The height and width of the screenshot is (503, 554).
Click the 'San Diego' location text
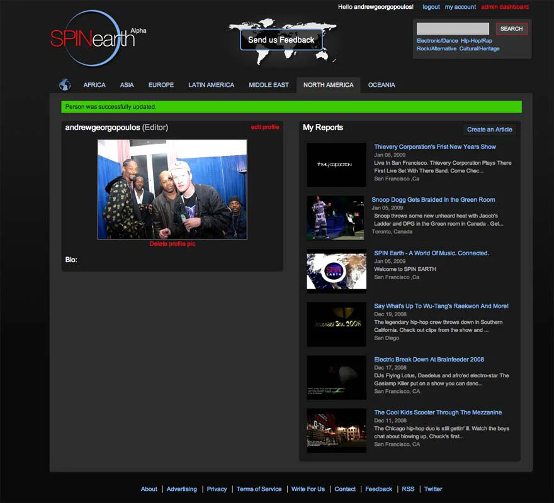[x=387, y=338]
